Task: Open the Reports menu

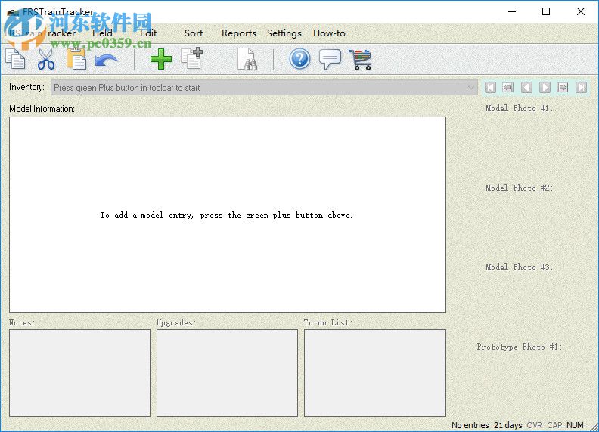Action: click(x=239, y=33)
